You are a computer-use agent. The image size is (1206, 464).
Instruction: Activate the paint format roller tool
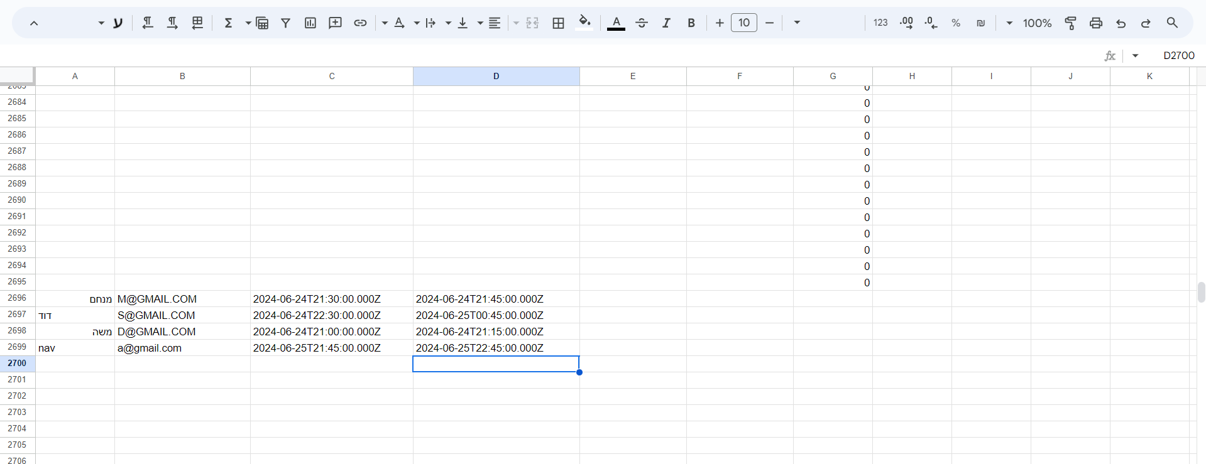[1071, 23]
